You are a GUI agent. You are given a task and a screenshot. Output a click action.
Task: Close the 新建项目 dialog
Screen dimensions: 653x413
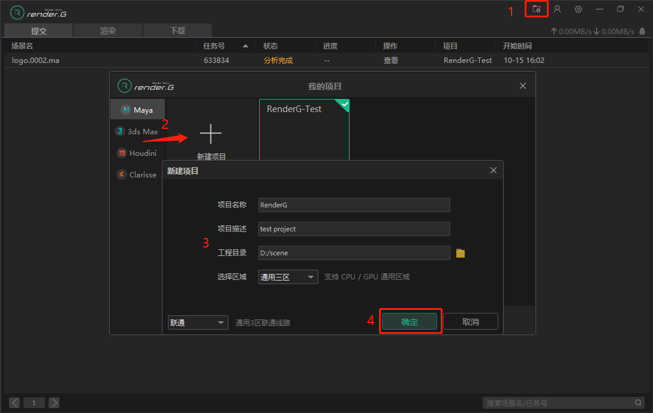pos(493,171)
